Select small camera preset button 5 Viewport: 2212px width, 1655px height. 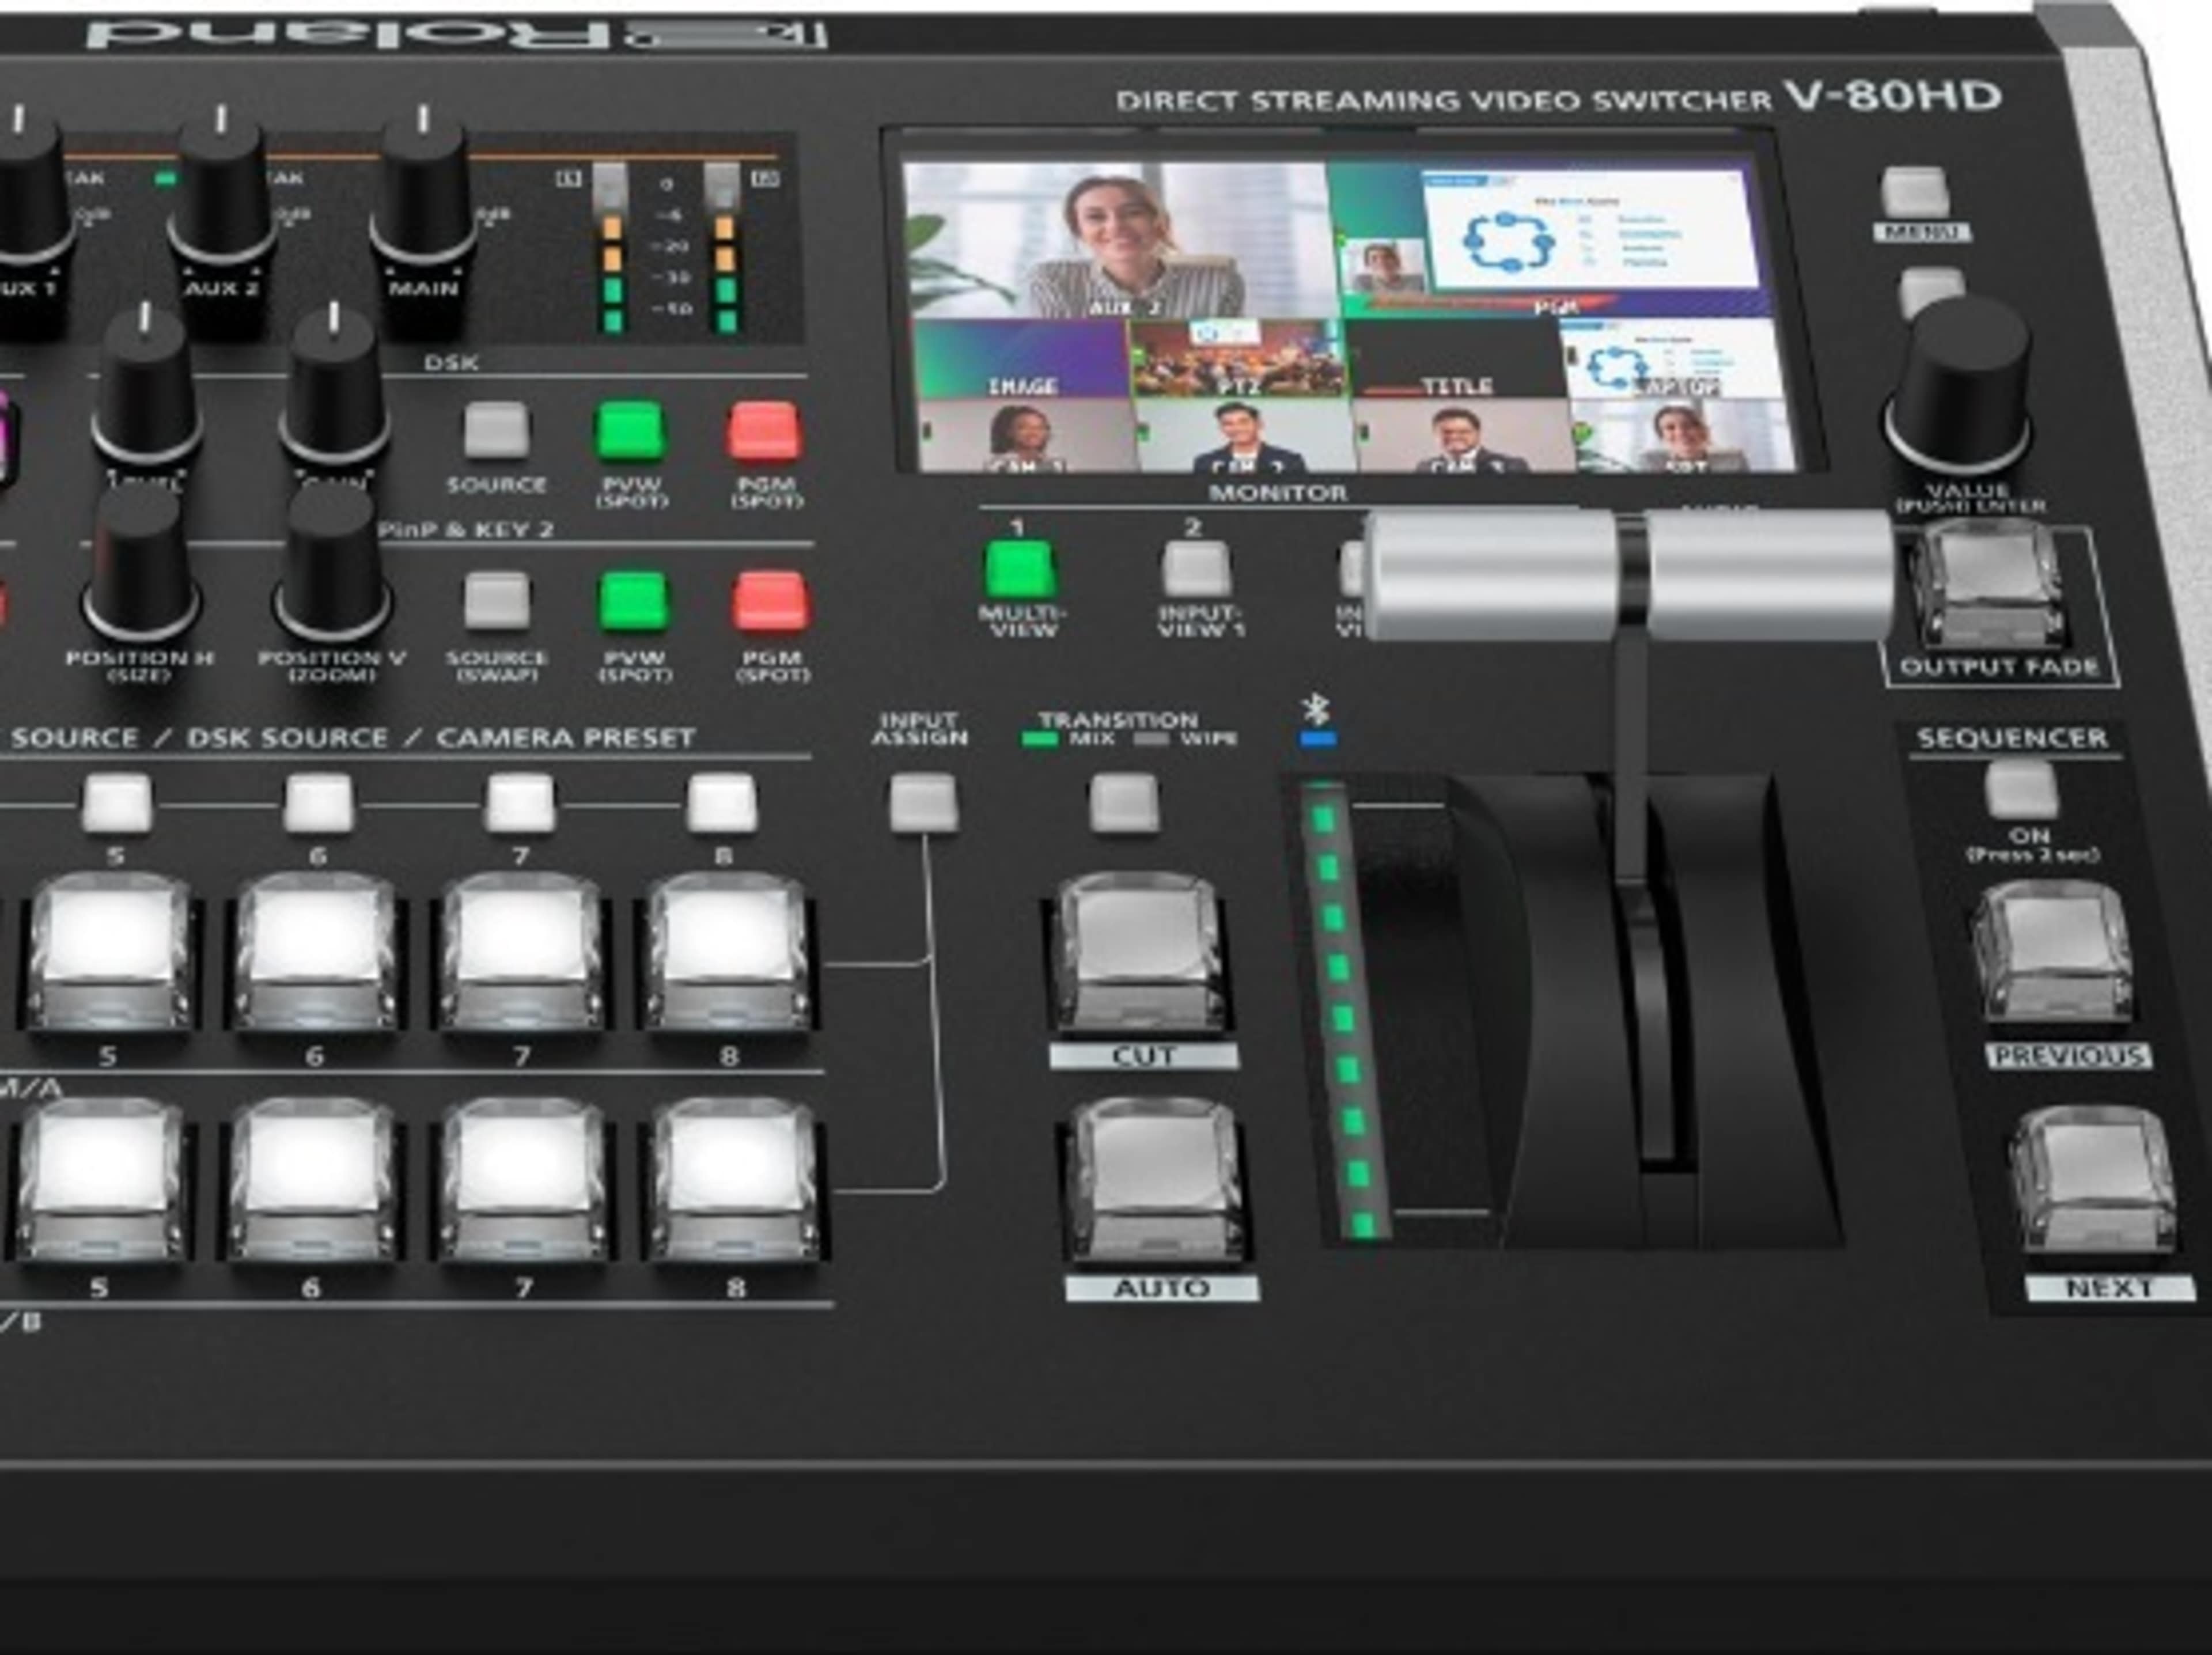point(117,802)
